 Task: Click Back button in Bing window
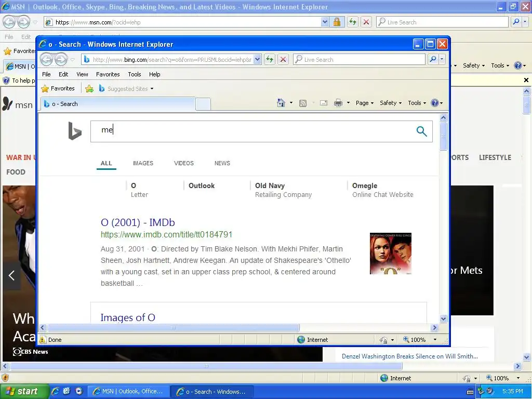46,59
